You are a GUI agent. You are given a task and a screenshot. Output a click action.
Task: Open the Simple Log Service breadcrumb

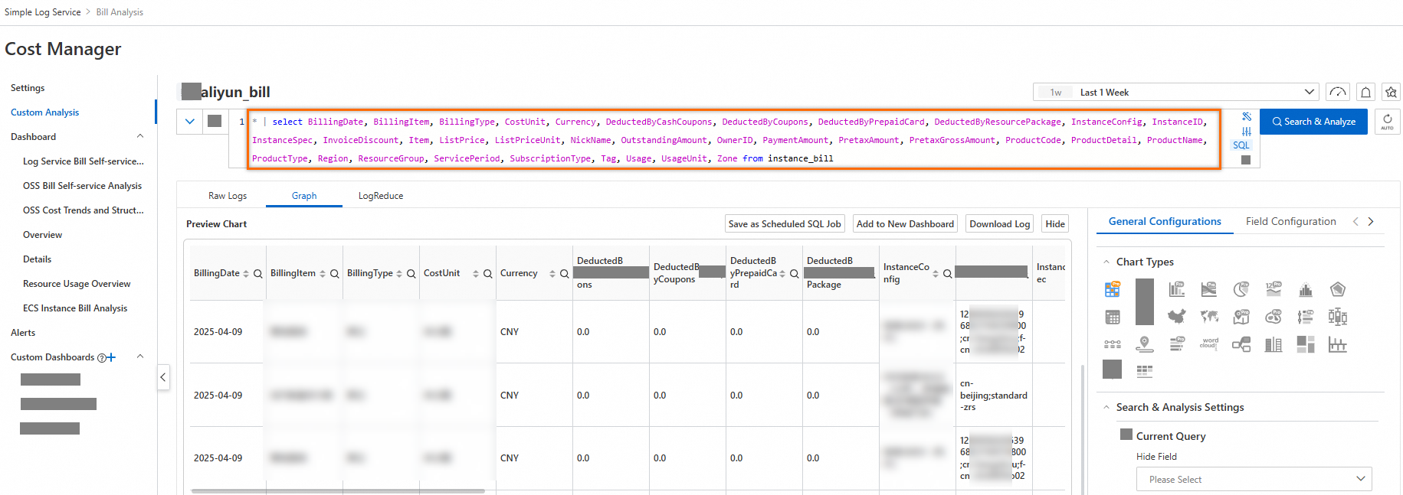43,12
